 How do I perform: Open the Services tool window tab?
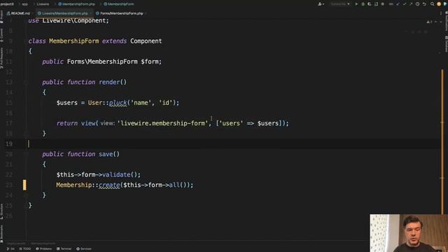point(84,249)
